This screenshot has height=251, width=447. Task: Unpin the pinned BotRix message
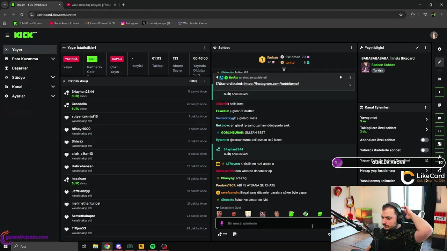point(341,78)
